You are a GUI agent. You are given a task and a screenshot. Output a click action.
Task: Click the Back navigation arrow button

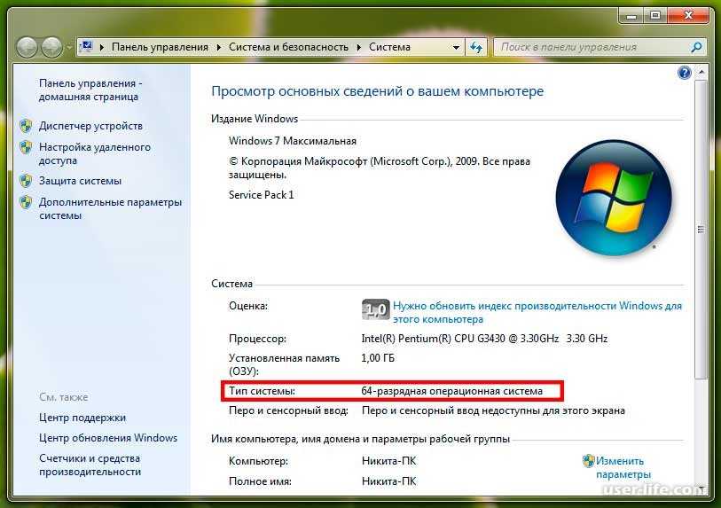coord(27,47)
